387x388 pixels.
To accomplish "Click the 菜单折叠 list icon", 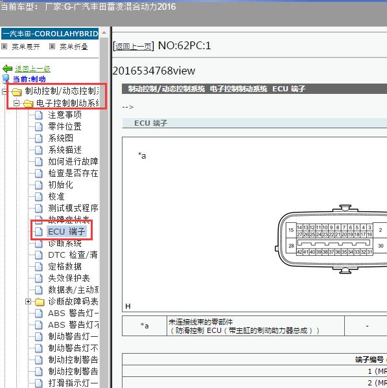I will pyautogui.click(x=52, y=46).
